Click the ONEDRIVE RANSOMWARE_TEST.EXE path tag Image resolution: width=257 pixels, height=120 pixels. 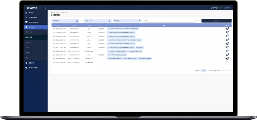pyautogui.click(x=124, y=40)
